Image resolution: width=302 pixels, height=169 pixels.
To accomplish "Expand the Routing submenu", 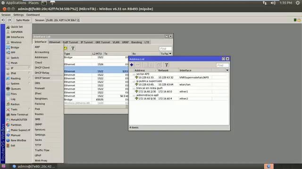I will (x=18, y=78).
